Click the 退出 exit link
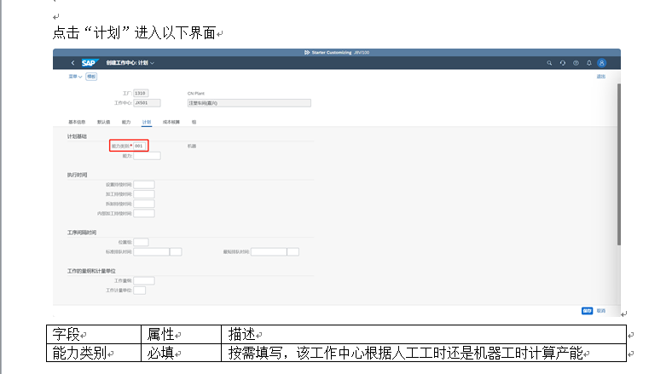672x374 pixels. tap(601, 77)
